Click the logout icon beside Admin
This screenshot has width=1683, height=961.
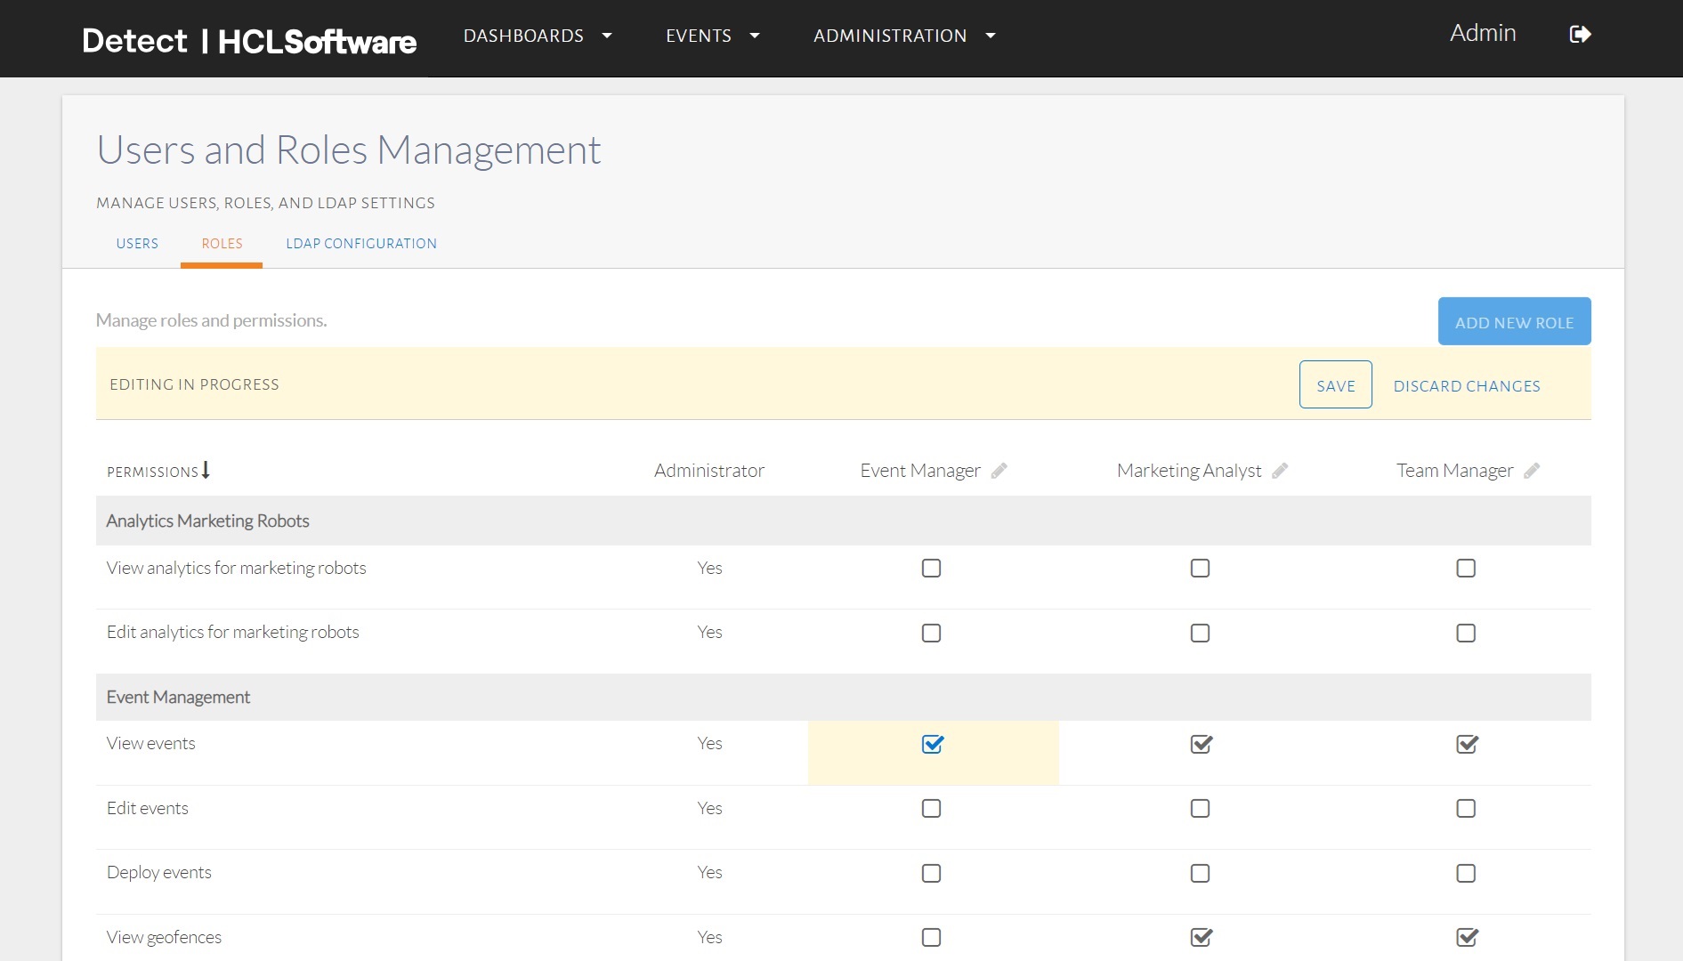pos(1580,35)
